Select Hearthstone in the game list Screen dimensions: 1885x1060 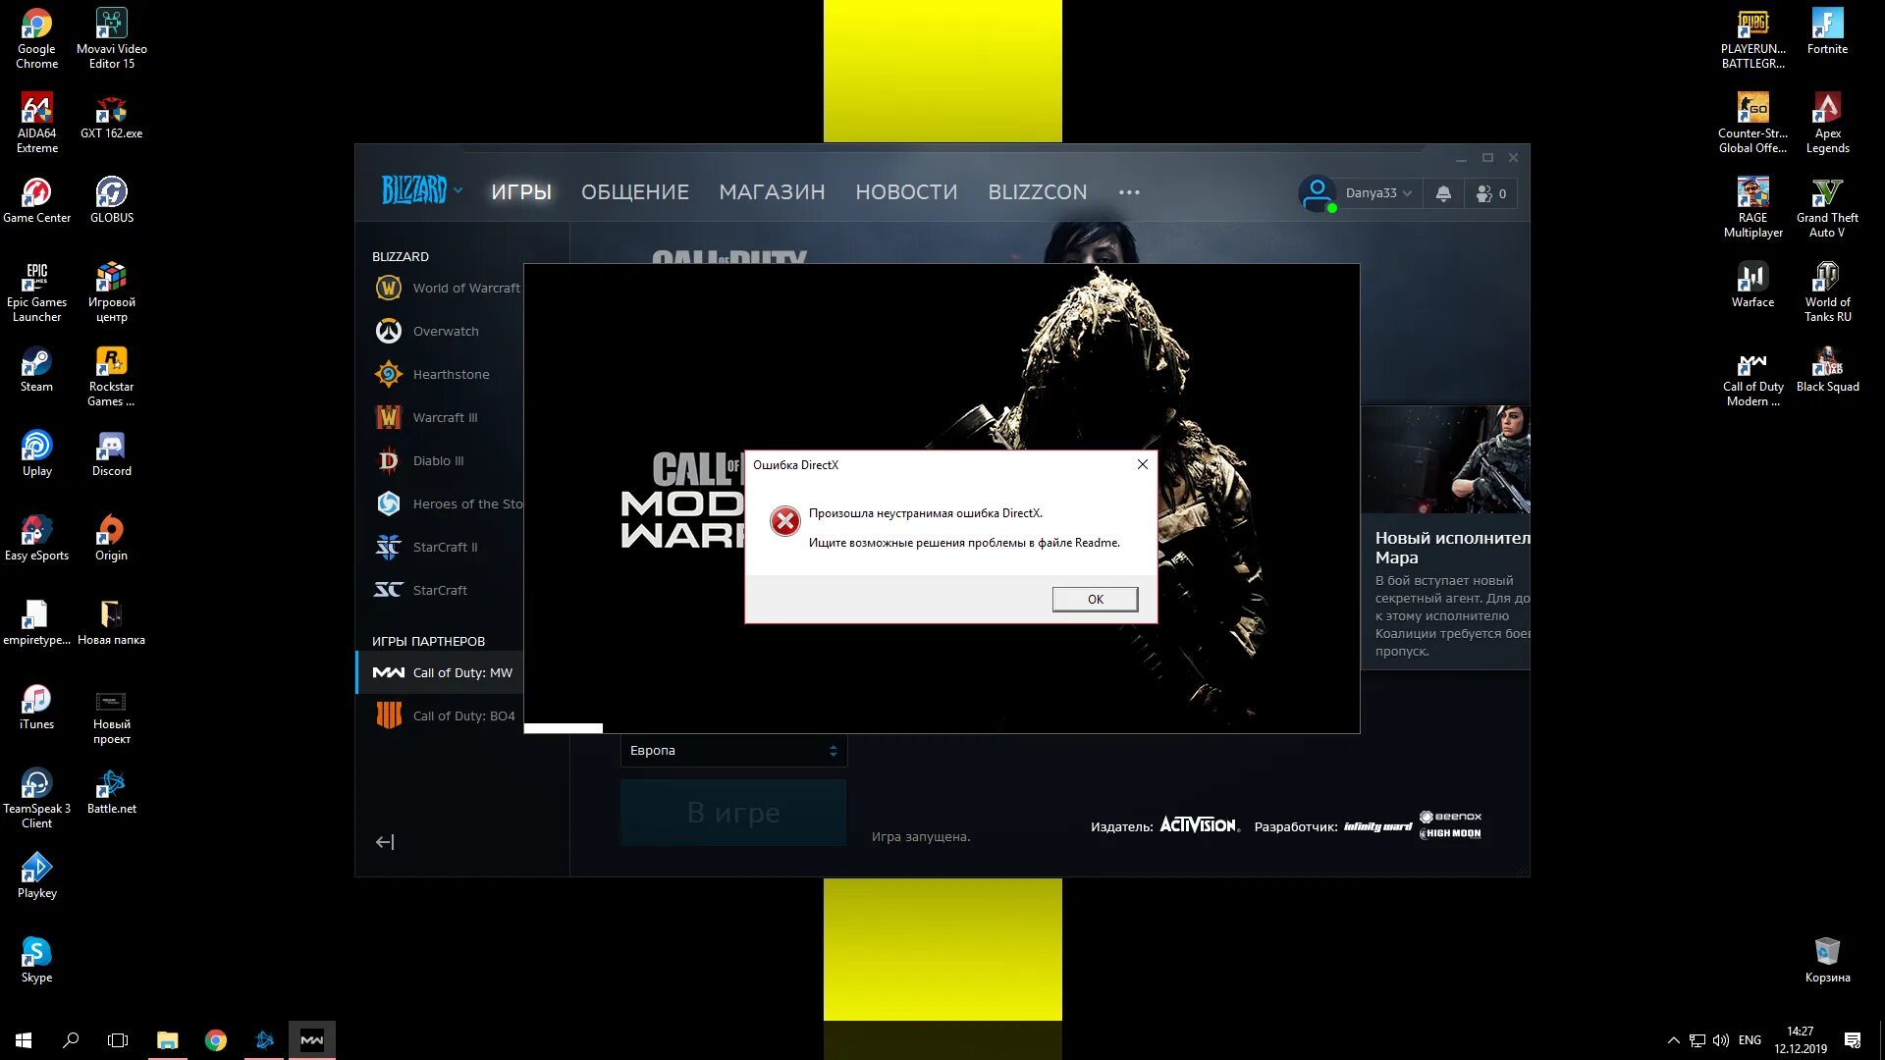pyautogui.click(x=448, y=374)
